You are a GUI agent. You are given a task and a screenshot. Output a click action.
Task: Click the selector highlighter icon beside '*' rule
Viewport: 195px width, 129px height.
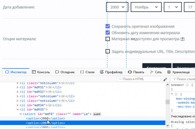pyautogui.click(x=176, y=94)
